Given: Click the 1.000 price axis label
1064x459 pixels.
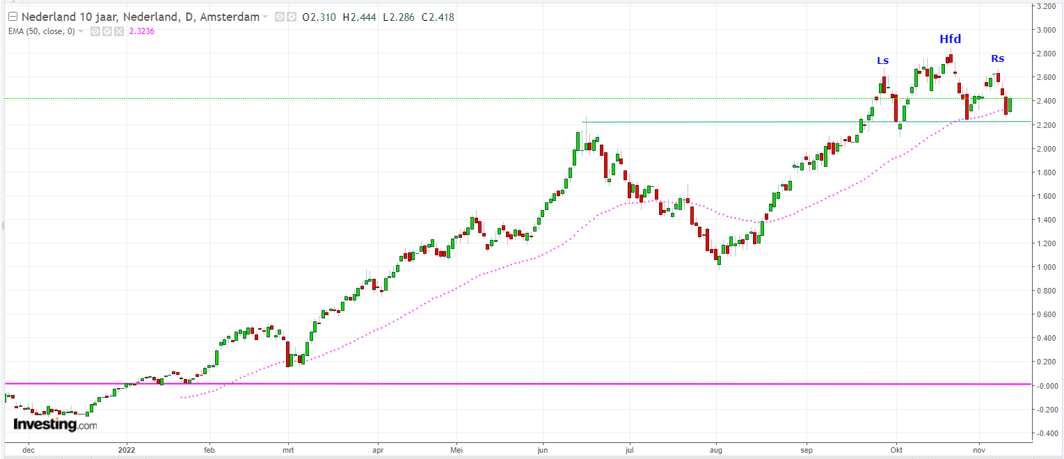Looking at the screenshot, I should (1046, 267).
